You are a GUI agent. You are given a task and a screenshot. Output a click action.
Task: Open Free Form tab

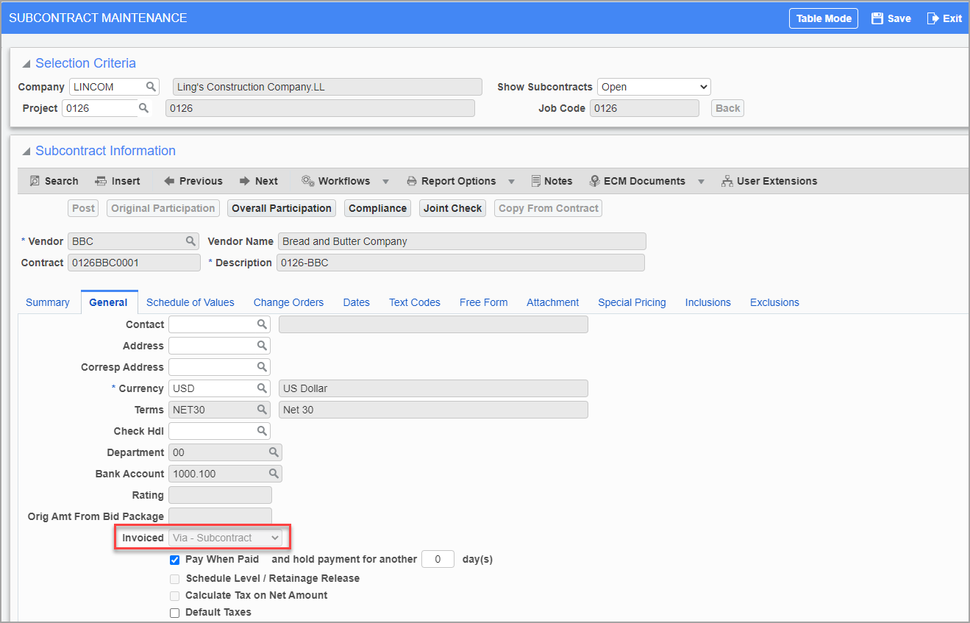(x=484, y=302)
